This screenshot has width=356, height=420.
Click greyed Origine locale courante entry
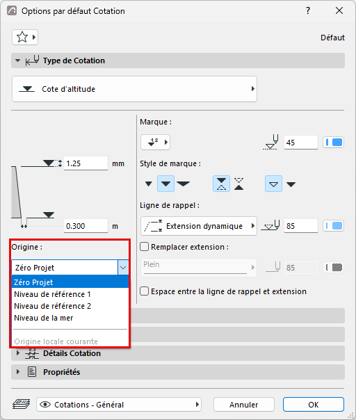(x=70, y=341)
